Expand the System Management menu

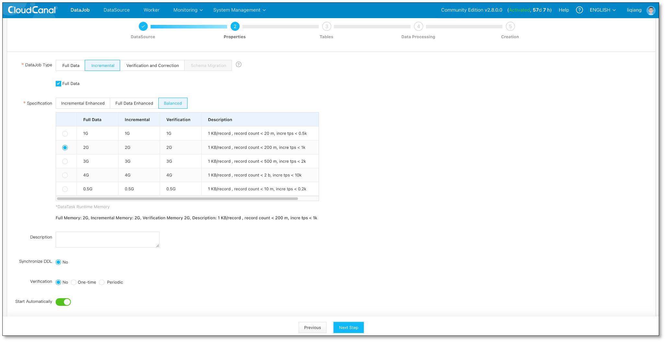click(239, 10)
